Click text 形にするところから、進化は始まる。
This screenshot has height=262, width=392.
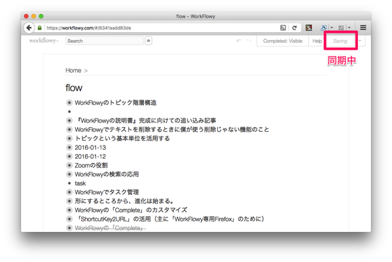(x=124, y=201)
